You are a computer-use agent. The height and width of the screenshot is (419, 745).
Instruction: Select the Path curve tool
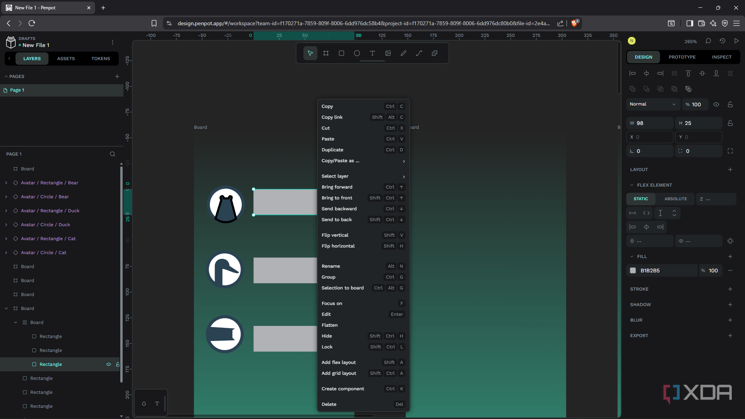coord(419,53)
